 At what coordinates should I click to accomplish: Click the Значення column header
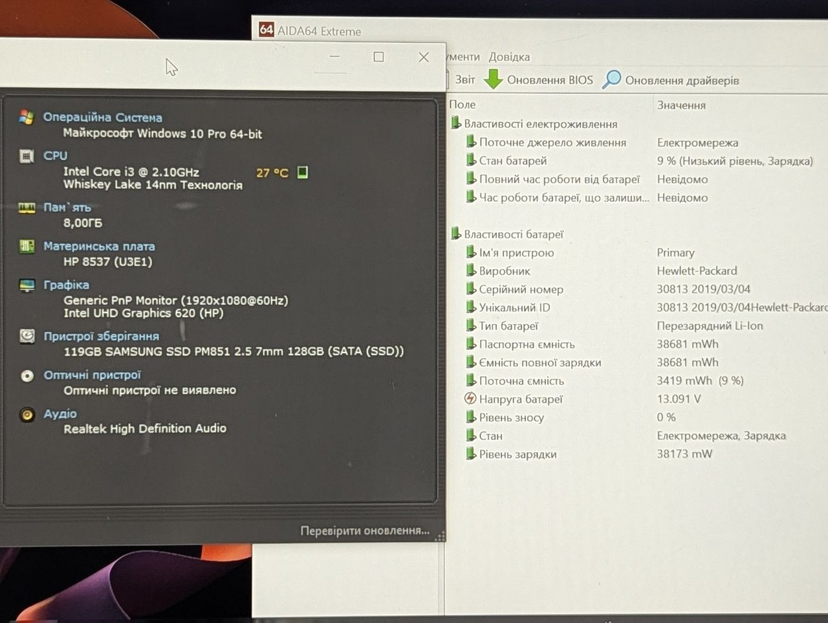click(681, 105)
